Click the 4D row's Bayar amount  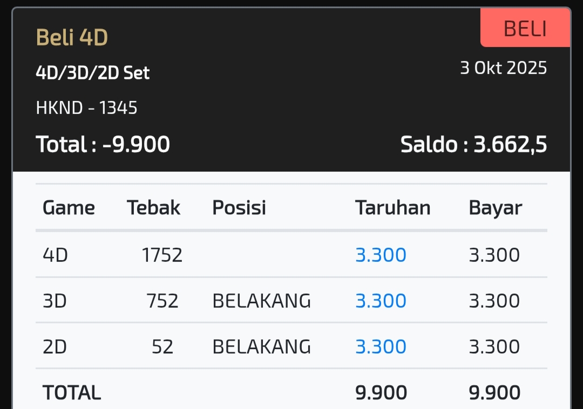[x=494, y=255]
